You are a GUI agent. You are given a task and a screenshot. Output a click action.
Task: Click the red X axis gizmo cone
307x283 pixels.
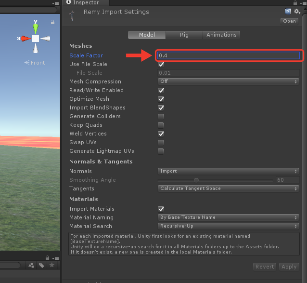pyautogui.click(x=26, y=39)
